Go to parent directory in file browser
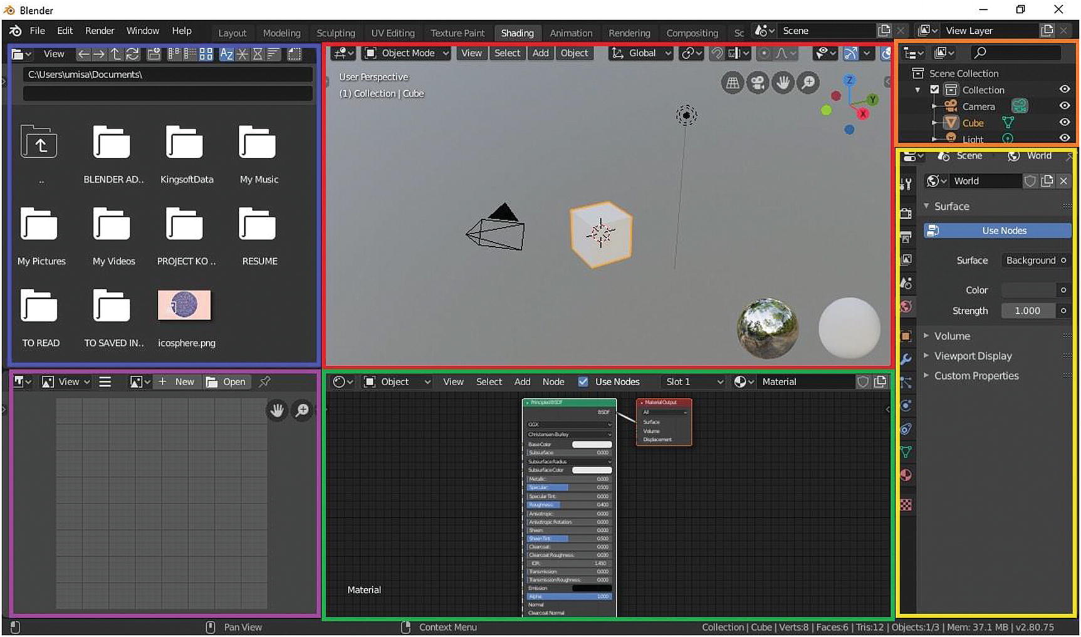1081x637 pixels. [116, 54]
